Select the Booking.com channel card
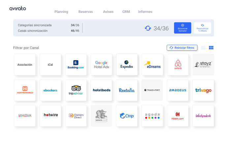This screenshot has height=145, width=231. pyautogui.click(x=76, y=64)
